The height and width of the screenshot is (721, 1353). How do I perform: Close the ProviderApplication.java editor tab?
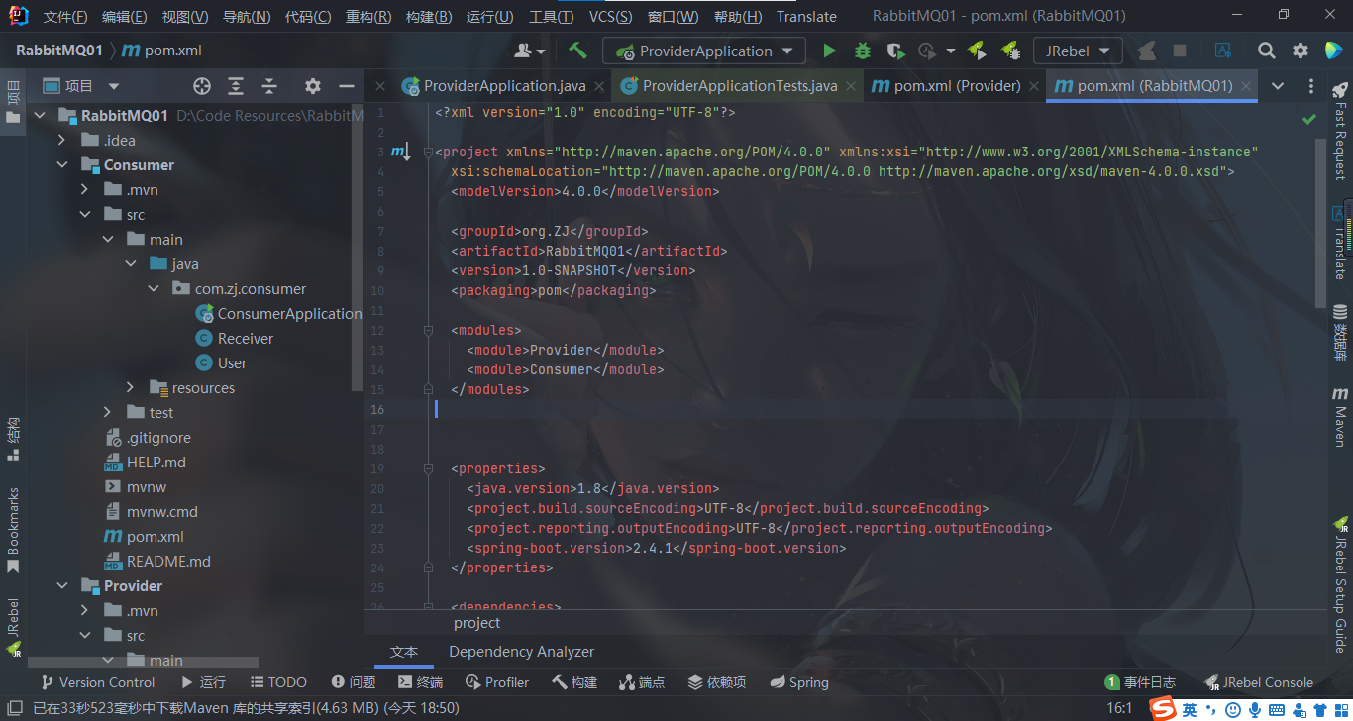click(597, 86)
